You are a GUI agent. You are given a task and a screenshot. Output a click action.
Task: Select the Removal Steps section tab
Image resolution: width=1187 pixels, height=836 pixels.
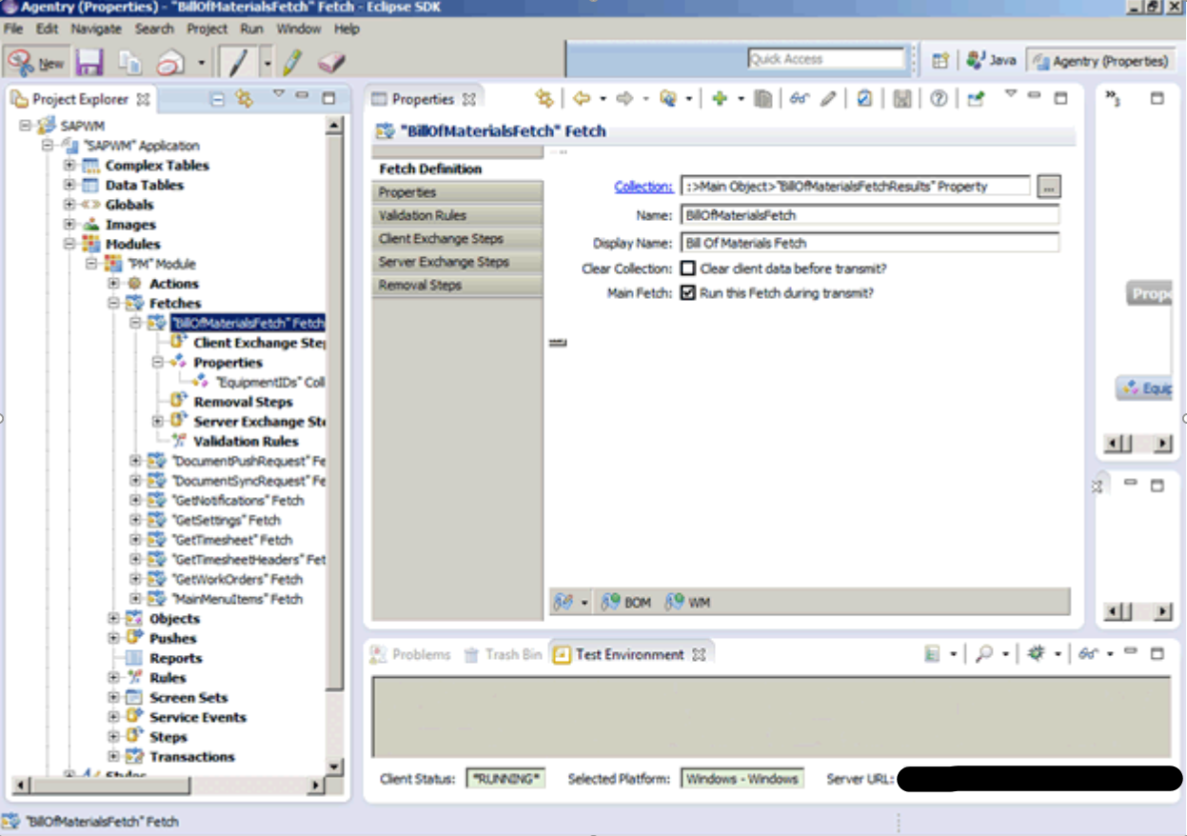[x=457, y=286]
